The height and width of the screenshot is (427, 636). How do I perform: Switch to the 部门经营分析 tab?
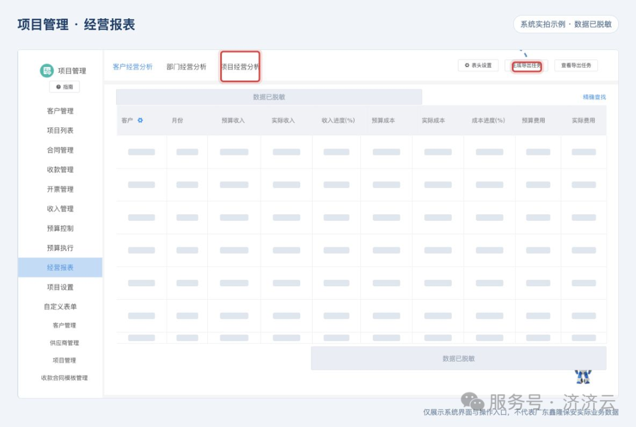click(187, 67)
